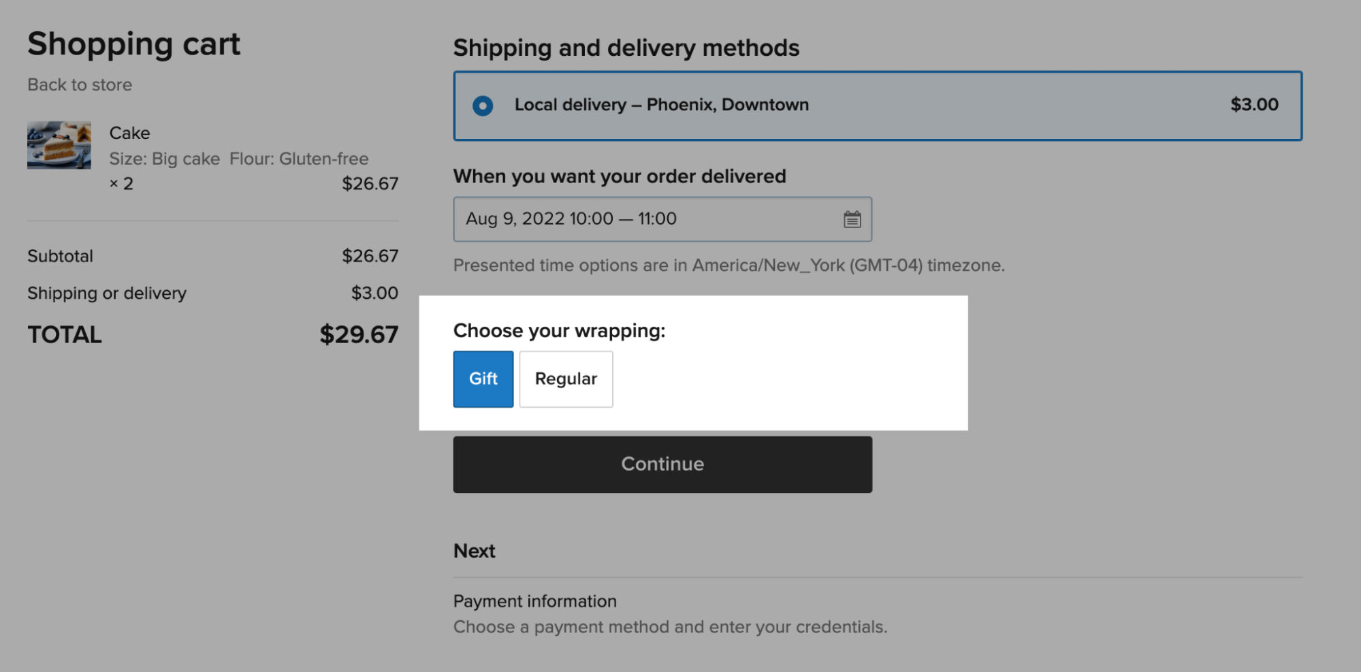Click the Next section label
Screen dimensions: 1361x672
pyautogui.click(x=474, y=551)
